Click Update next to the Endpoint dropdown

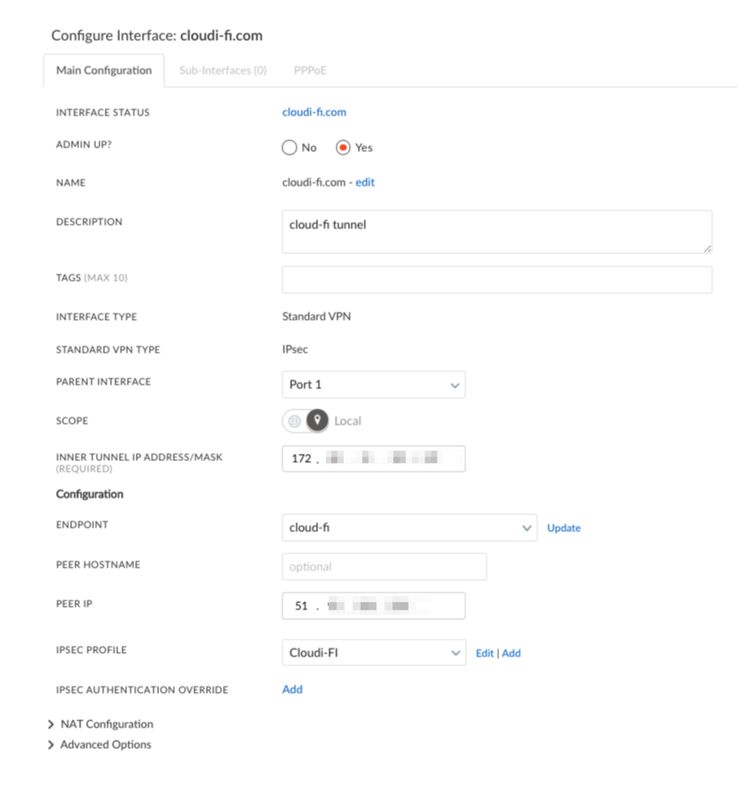[x=563, y=527]
